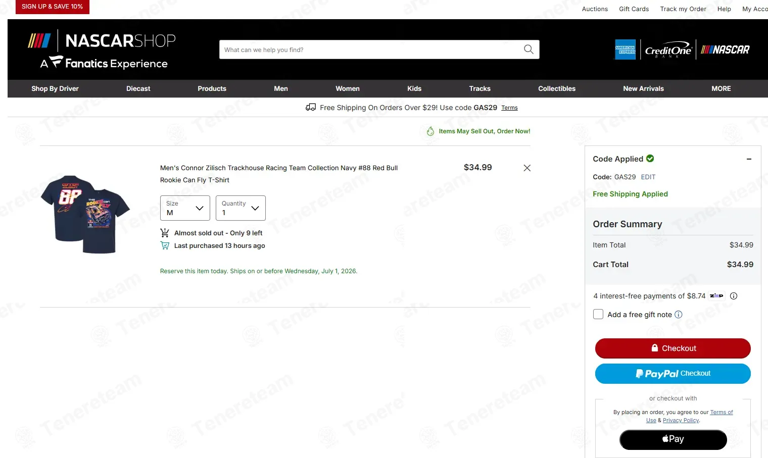Open the Help link

point(724,9)
